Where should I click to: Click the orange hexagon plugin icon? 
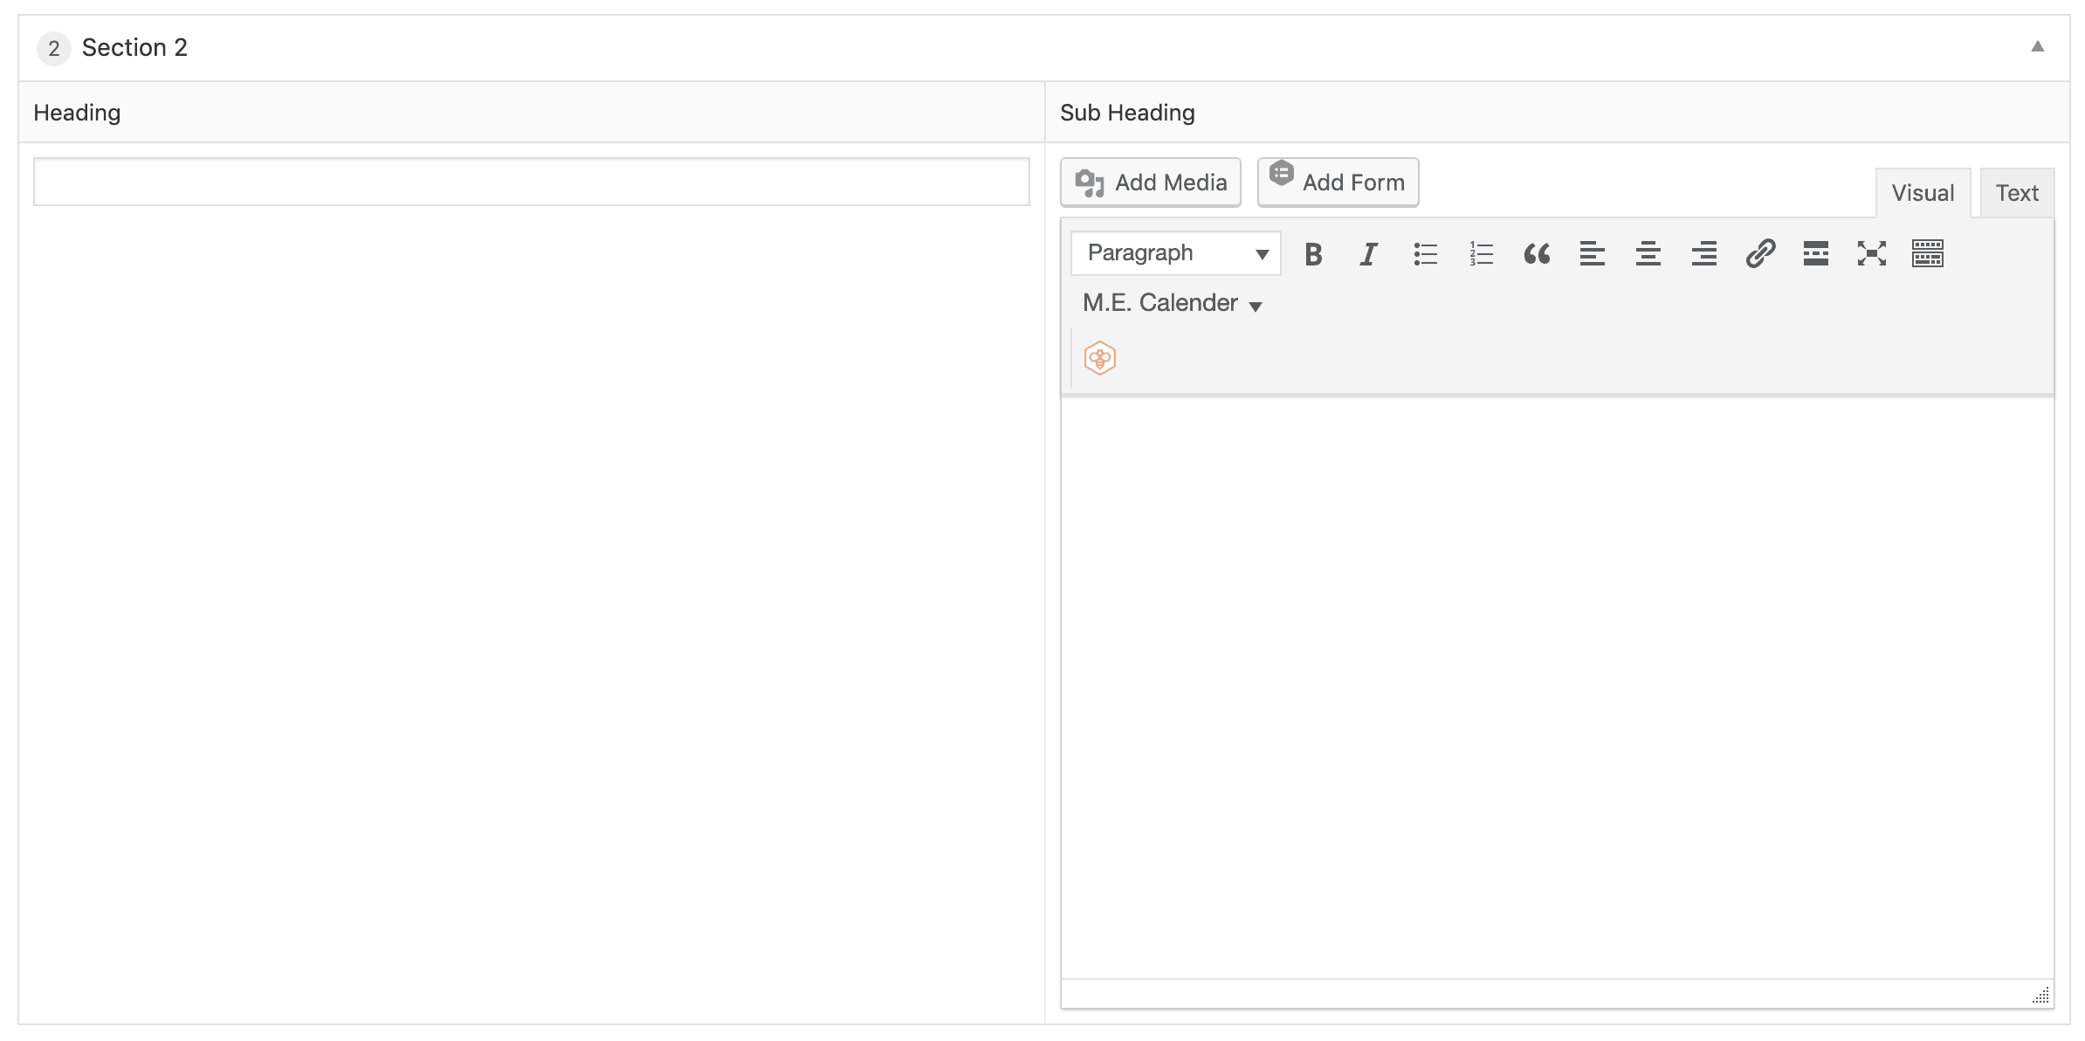coord(1099,357)
